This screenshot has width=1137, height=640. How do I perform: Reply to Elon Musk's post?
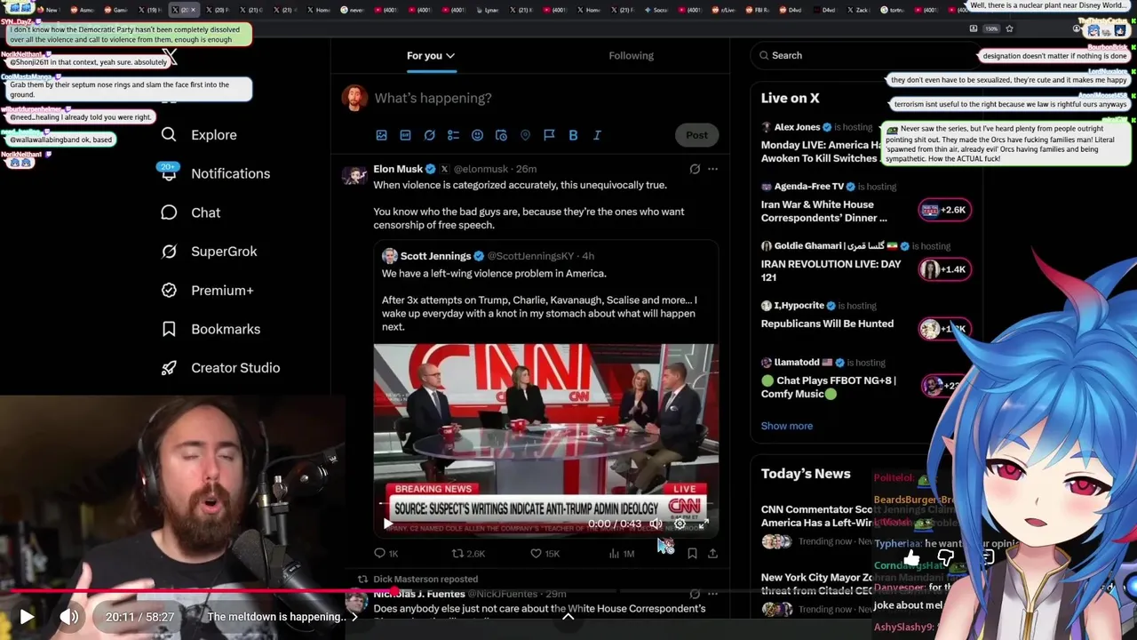pos(386,553)
